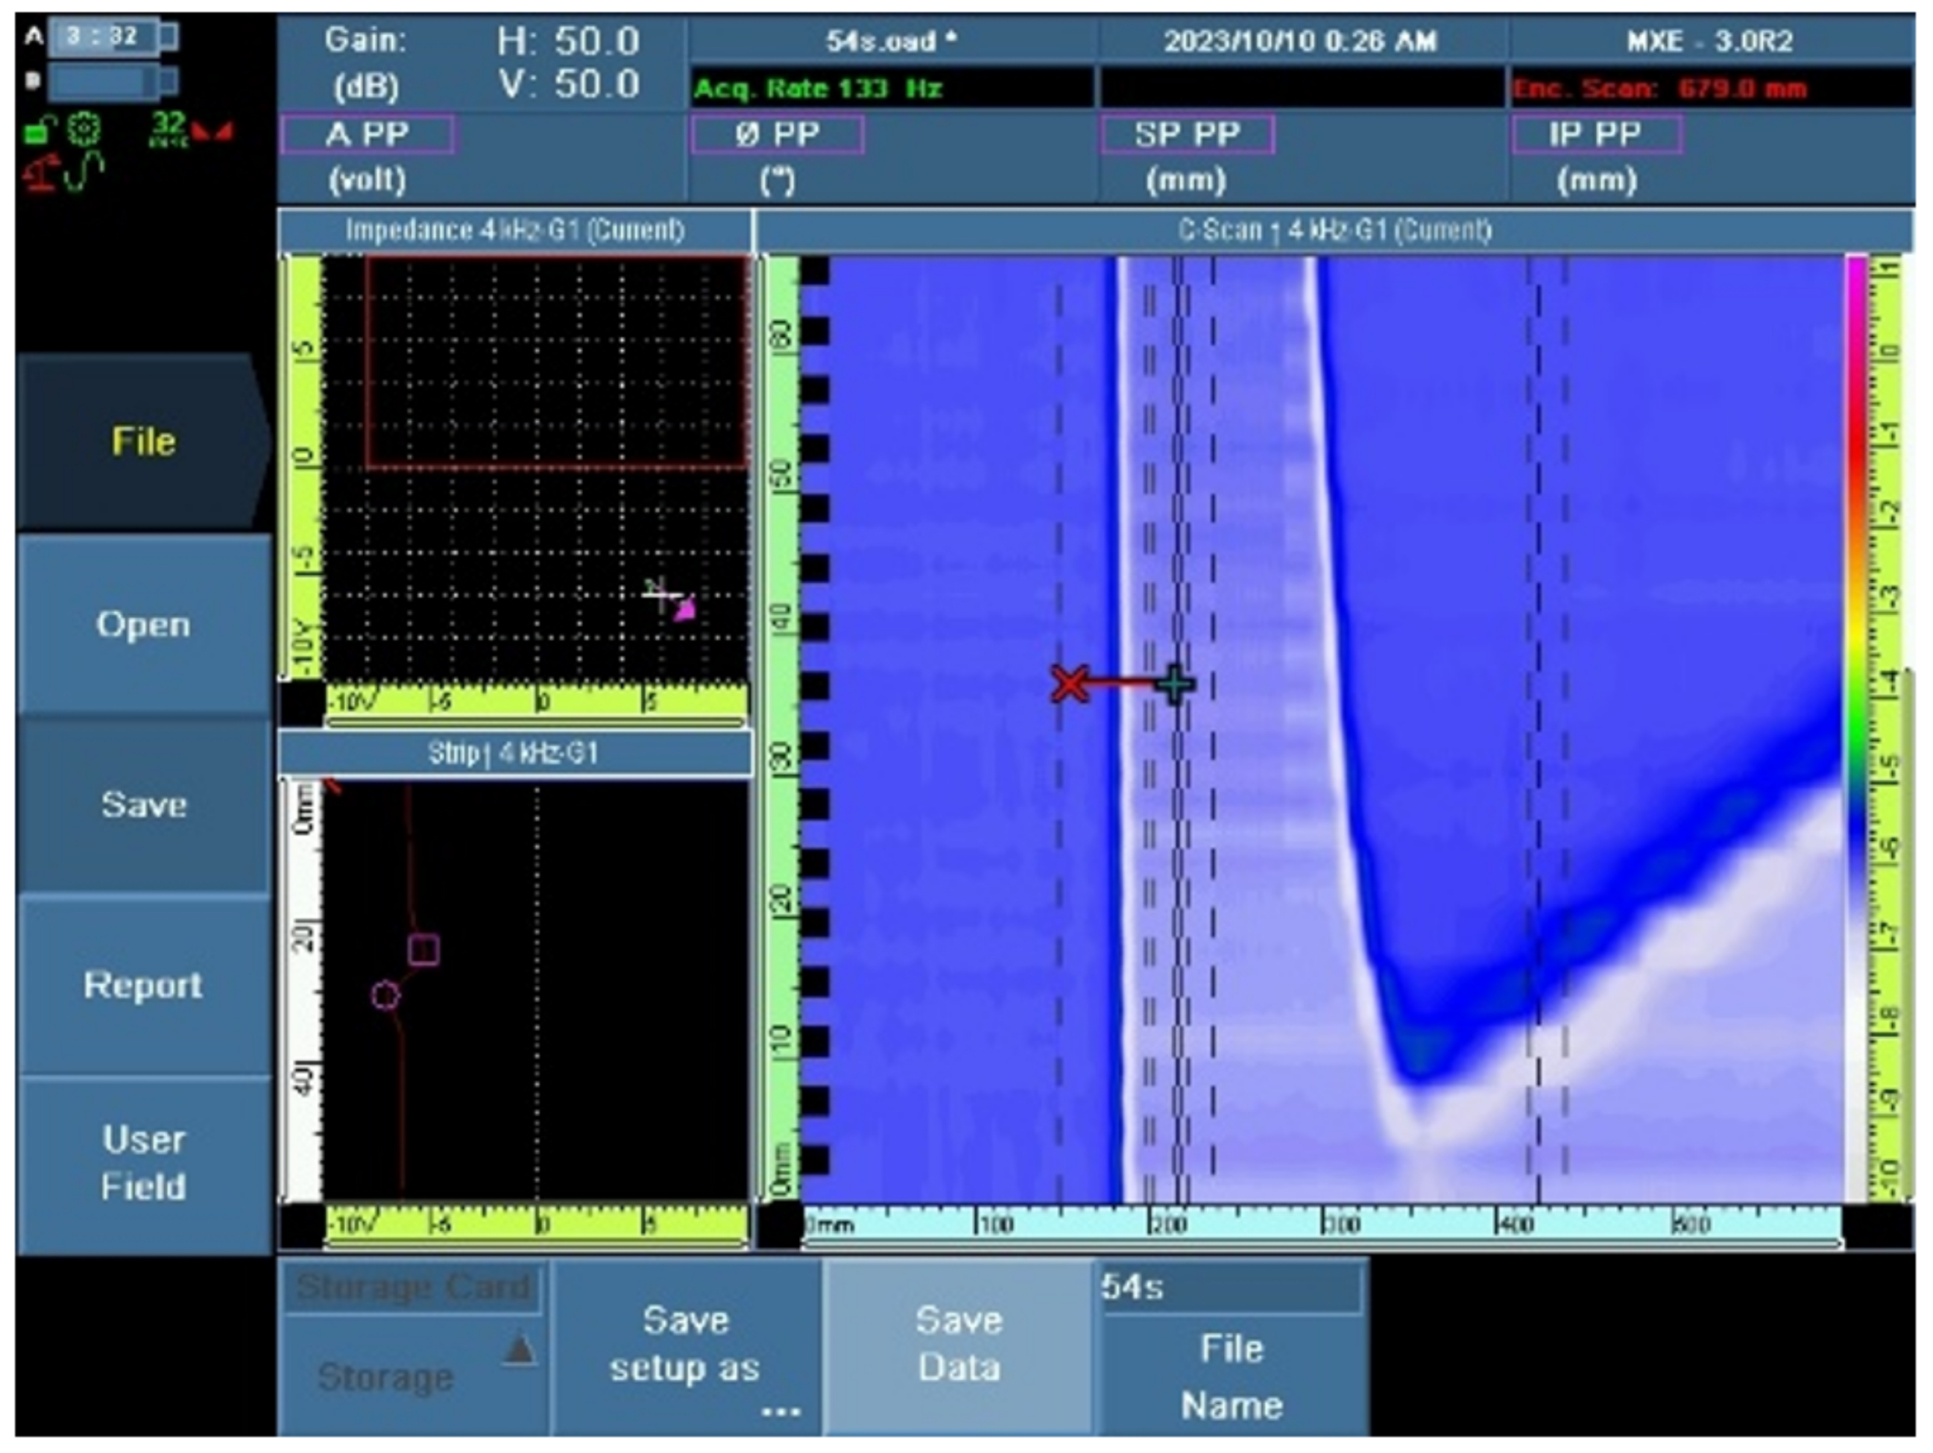
Task: Click the red X cursor in C-Scan
Action: [x=1069, y=684]
